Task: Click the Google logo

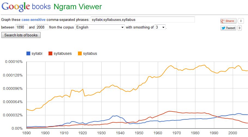Action: pos(16,7)
